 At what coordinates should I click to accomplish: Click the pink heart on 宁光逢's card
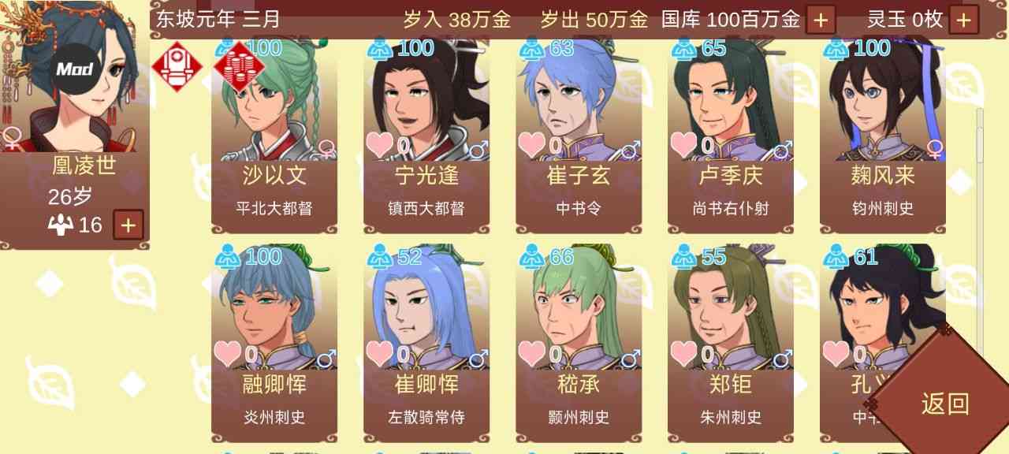(379, 145)
